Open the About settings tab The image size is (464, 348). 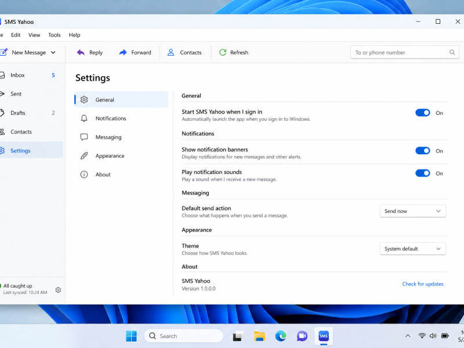point(121,175)
